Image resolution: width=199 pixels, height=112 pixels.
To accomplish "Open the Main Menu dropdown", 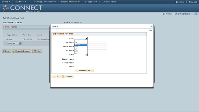I will (20, 2).
